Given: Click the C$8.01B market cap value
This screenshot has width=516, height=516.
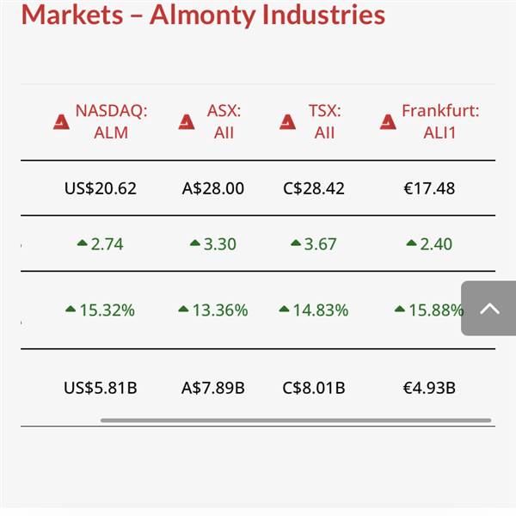Looking at the screenshot, I should [314, 388].
